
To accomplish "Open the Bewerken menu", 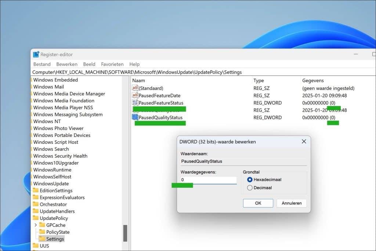I will 67,64.
